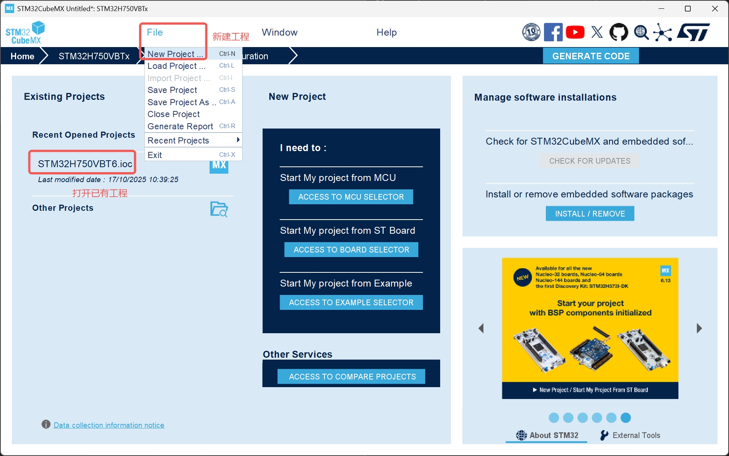Choose Exit from the File menu
Image resolution: width=729 pixels, height=456 pixels.
[x=193, y=155]
